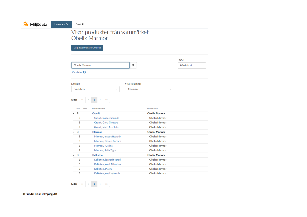Collapse the Granit group

pyautogui.click(x=74, y=114)
